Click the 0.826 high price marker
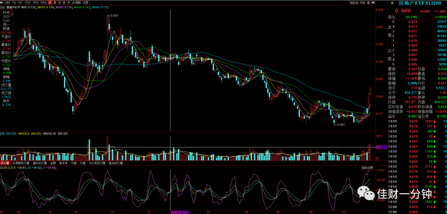The width and height of the screenshot is (447, 214). (x=114, y=16)
